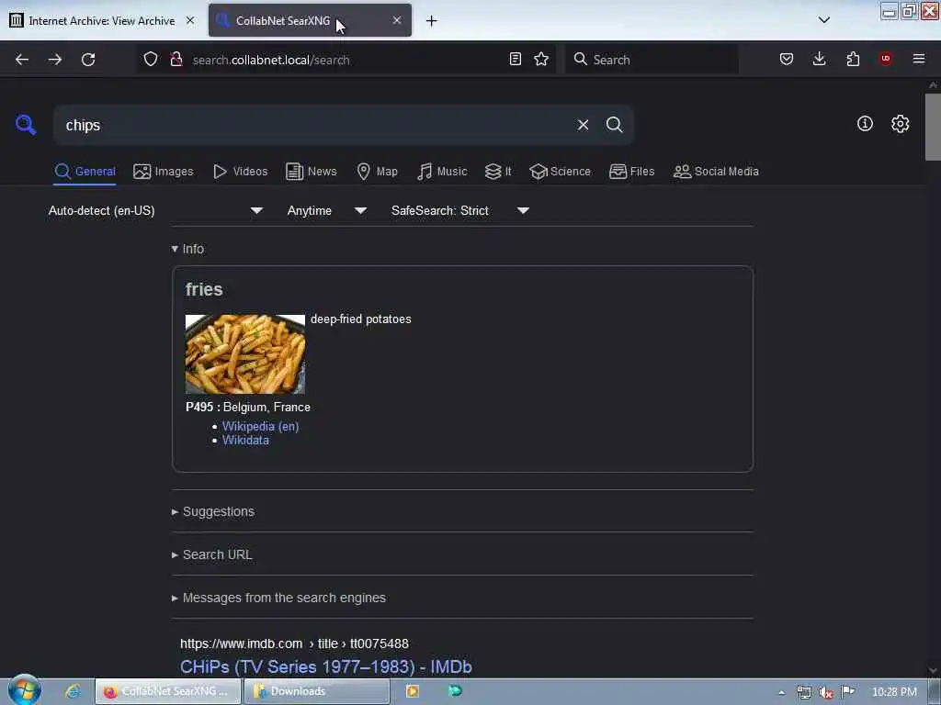941x705 pixels.
Task: Submit search with magnifier button
Action: (x=614, y=125)
